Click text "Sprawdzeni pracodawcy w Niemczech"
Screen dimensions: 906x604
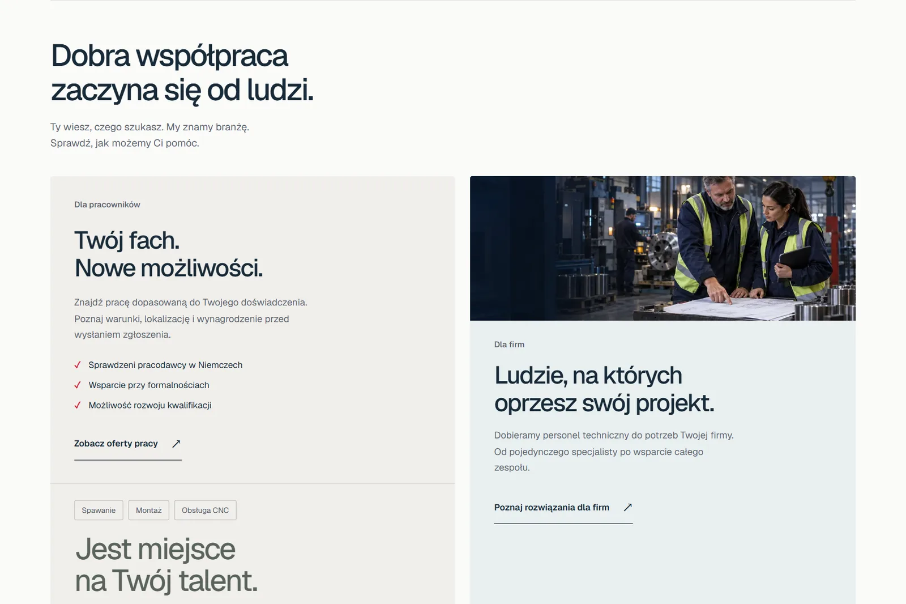165,365
